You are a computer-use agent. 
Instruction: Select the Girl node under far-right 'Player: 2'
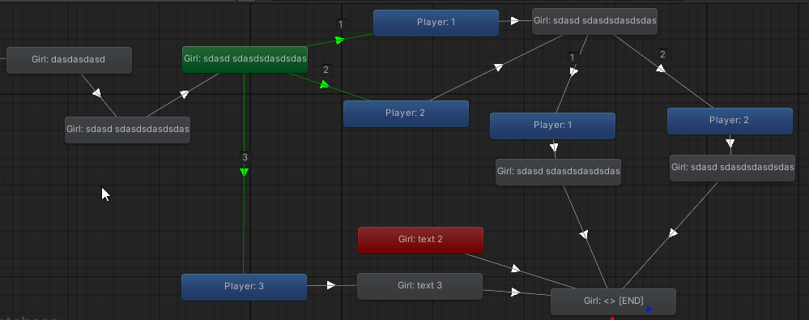(732, 168)
